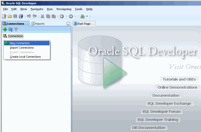Click the Filter funnel icon
The image size is (201, 132).
point(16,29)
